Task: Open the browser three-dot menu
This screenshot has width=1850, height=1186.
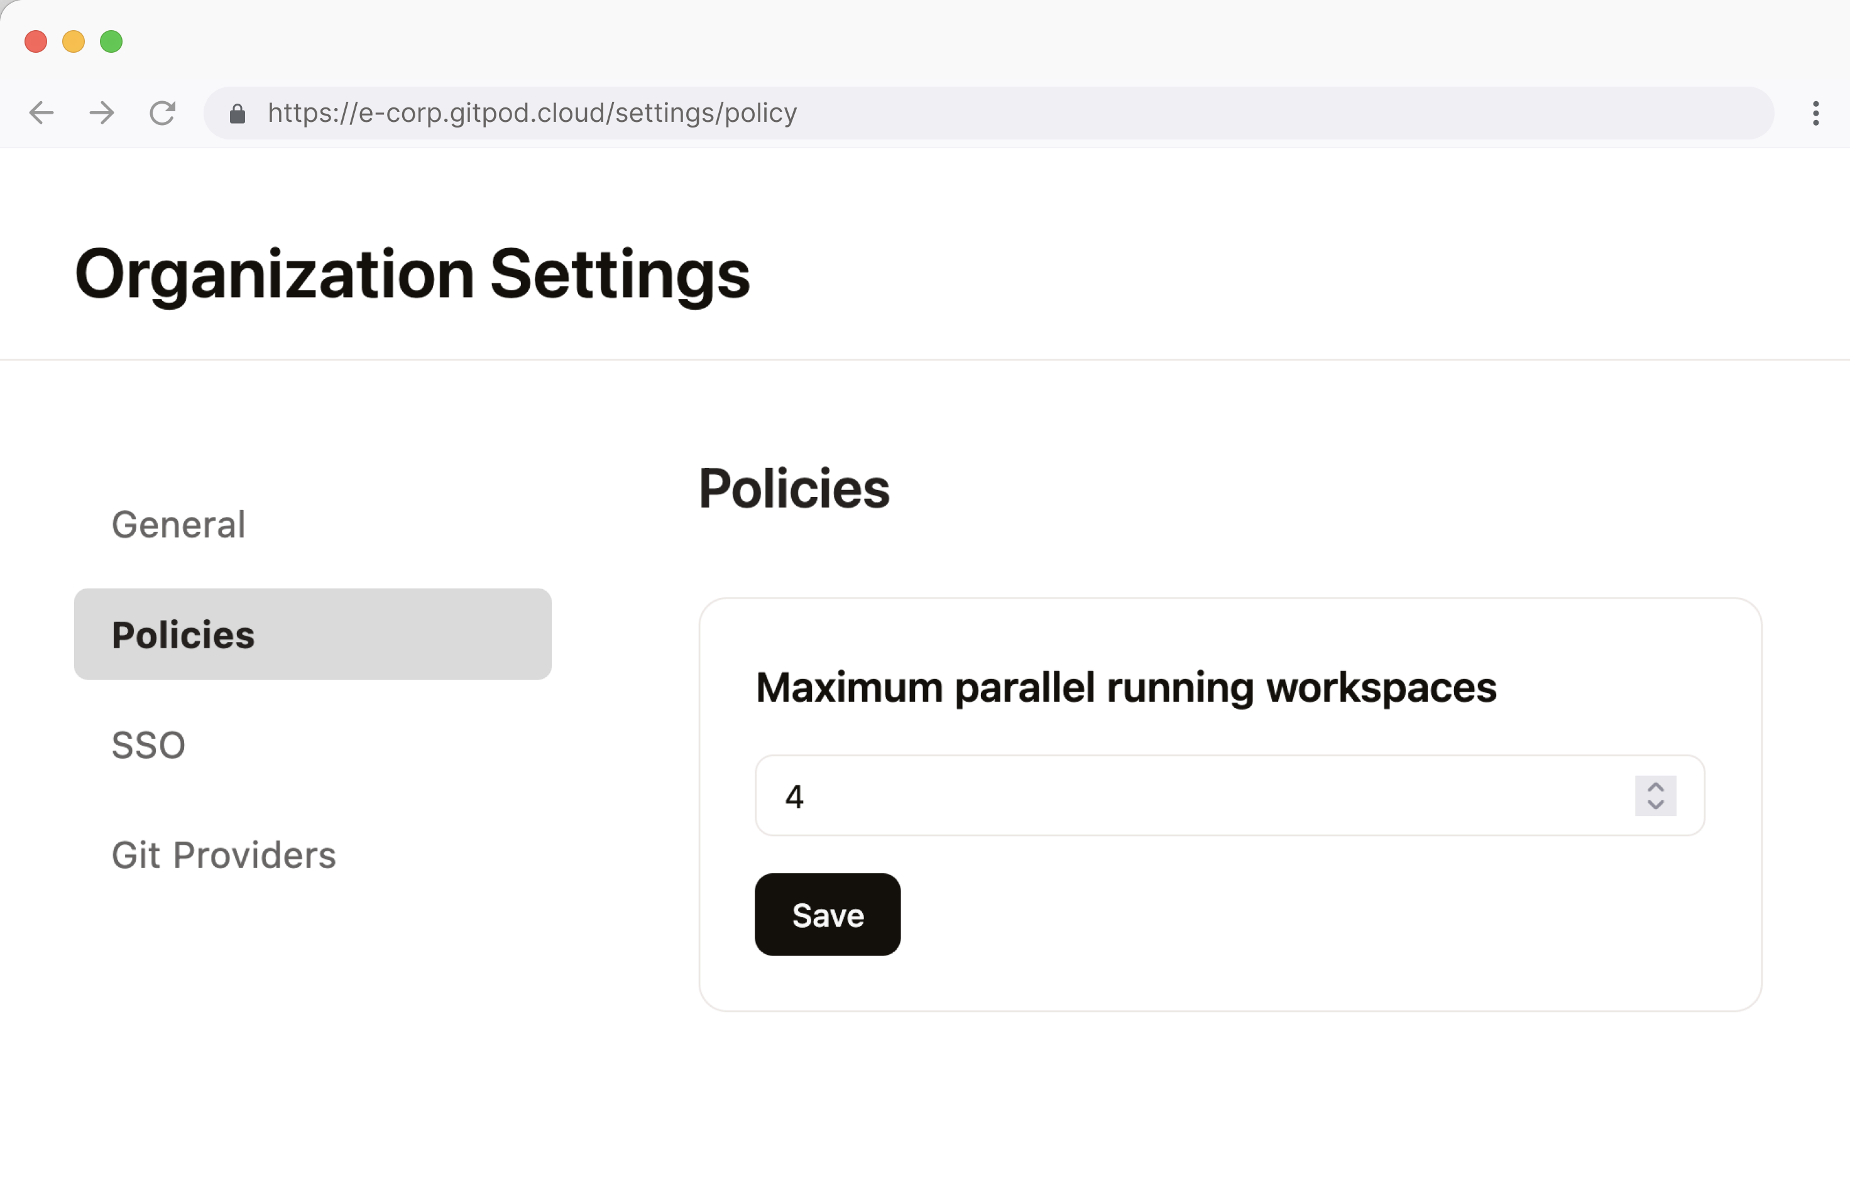Action: (1816, 113)
